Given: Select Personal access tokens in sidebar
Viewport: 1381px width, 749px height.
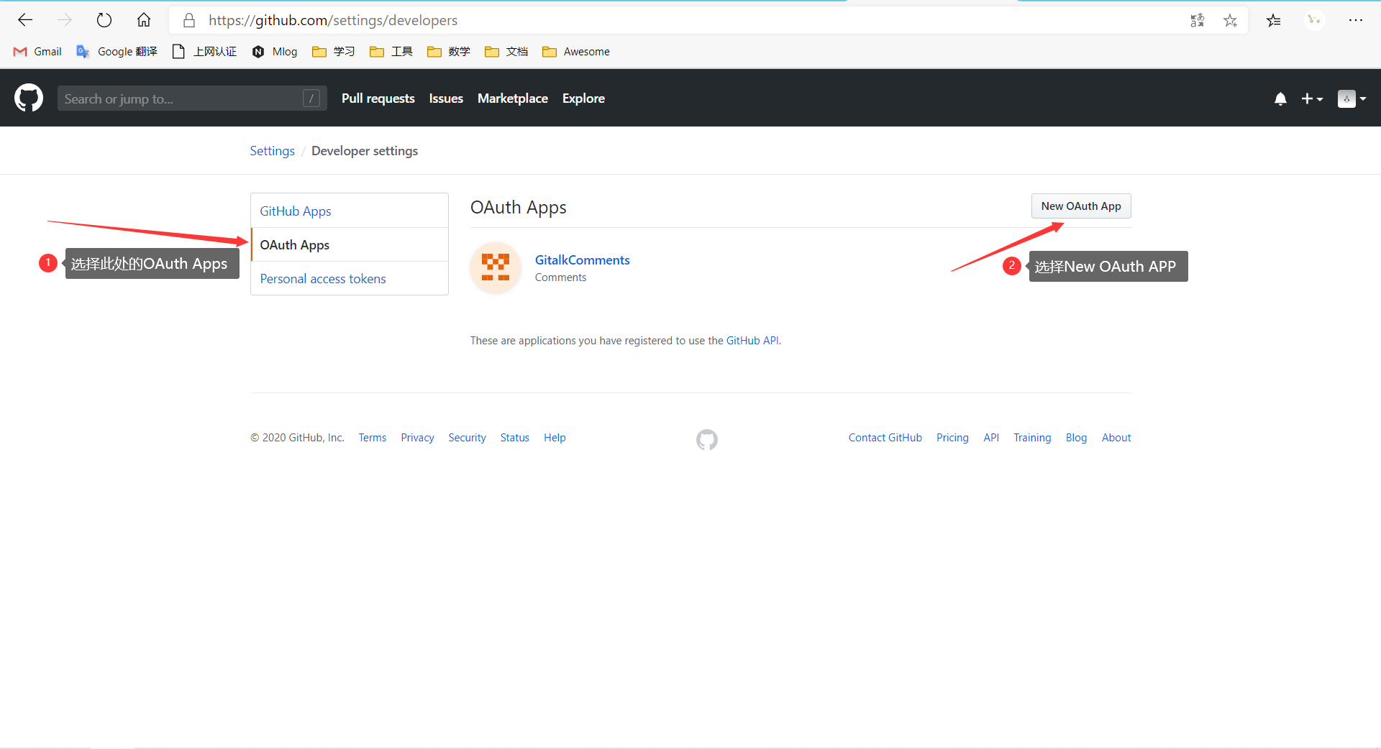Looking at the screenshot, I should tap(350, 278).
